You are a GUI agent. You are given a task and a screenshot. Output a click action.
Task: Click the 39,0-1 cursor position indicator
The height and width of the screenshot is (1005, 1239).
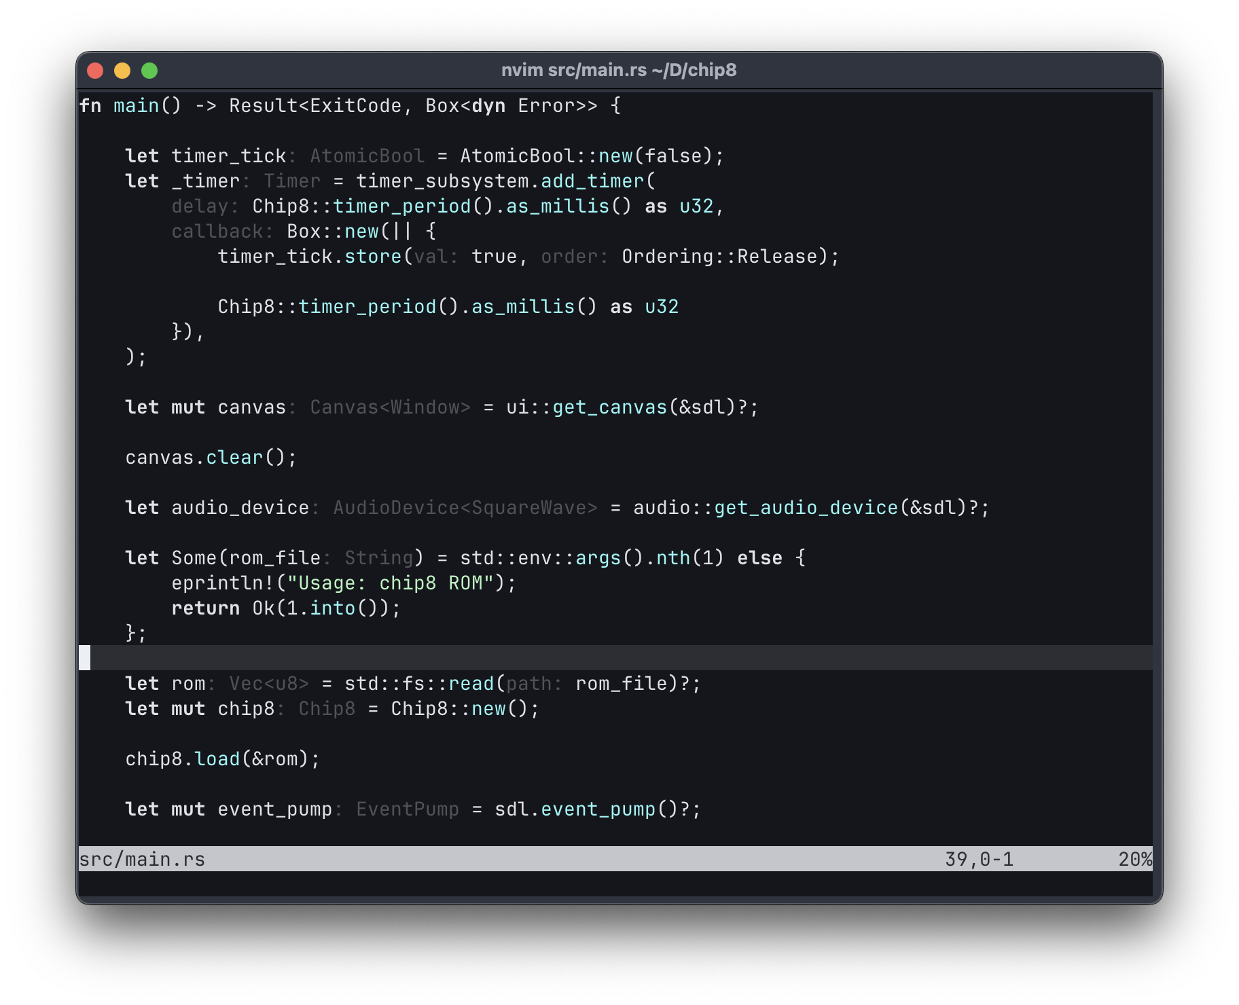coord(980,858)
